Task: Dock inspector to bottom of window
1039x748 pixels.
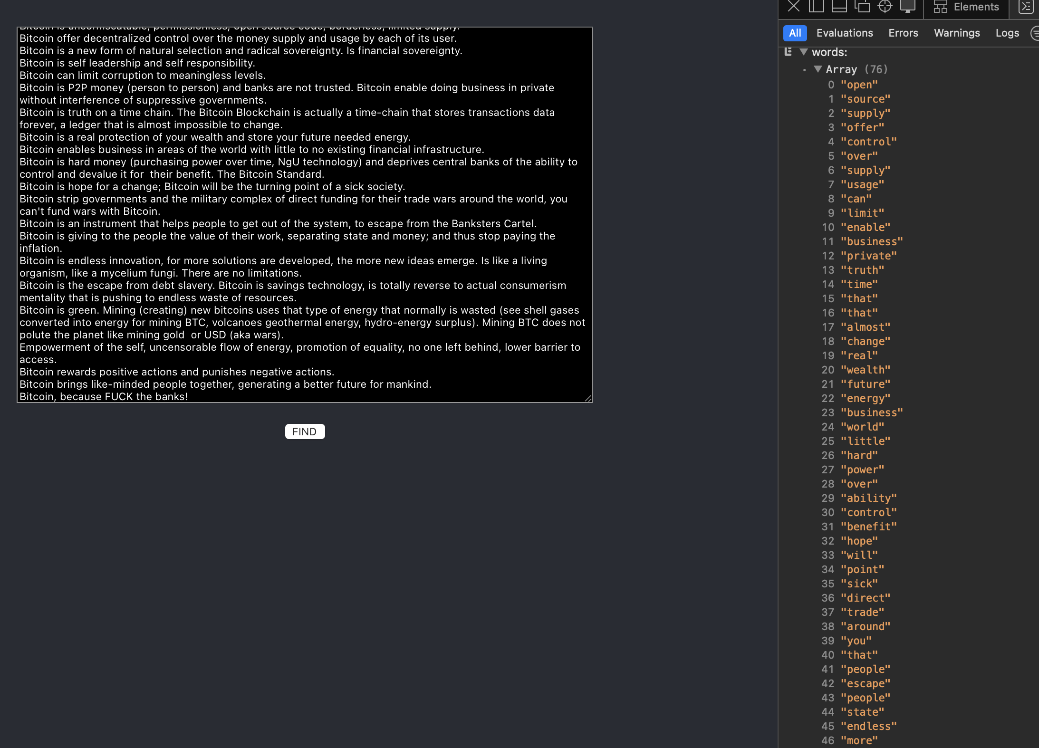Action: tap(839, 6)
